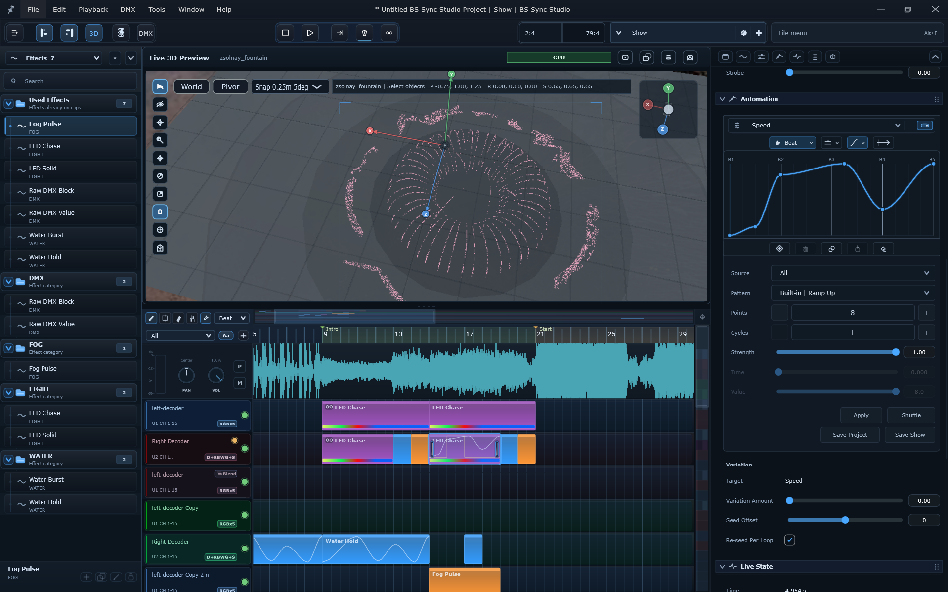Open the Snap 0.25m 5deg dropdown
948x592 pixels.
coord(291,87)
